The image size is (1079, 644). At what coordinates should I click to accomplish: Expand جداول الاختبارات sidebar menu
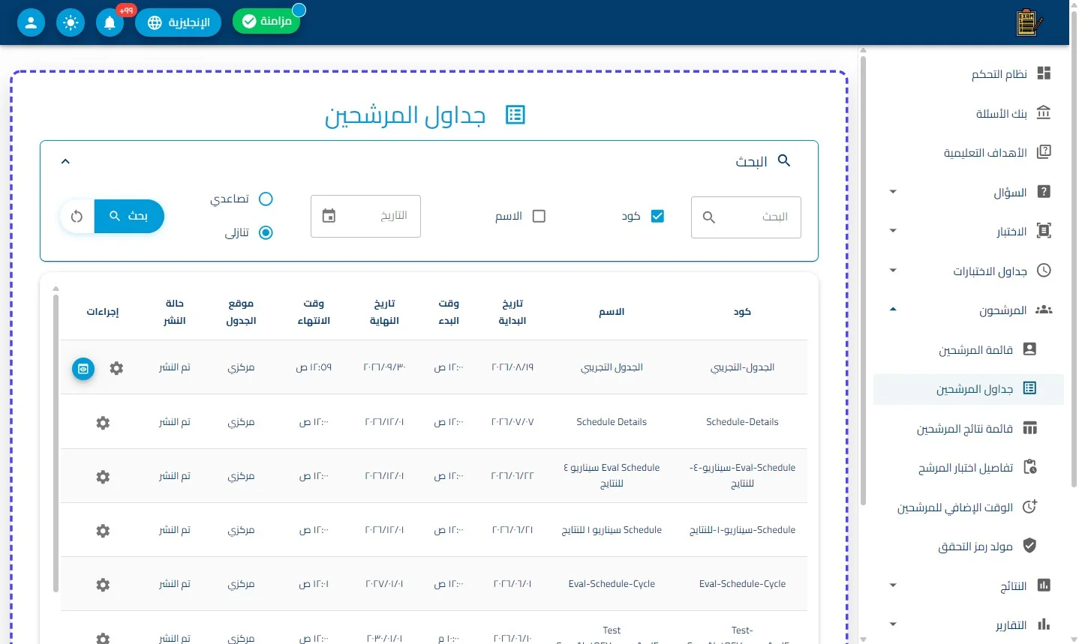(x=969, y=271)
